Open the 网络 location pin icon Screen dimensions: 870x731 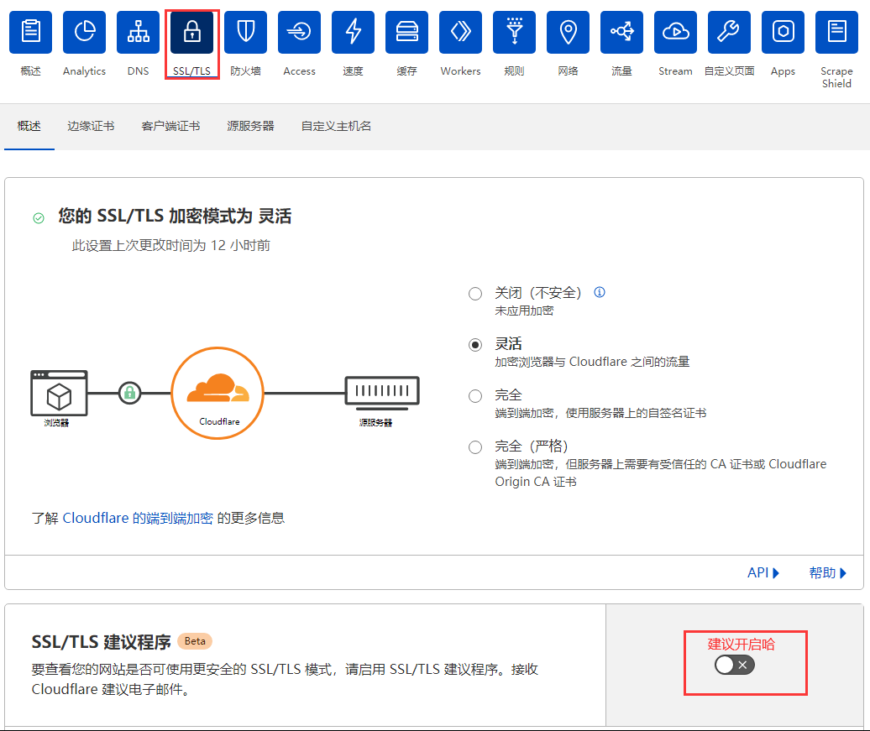(569, 32)
